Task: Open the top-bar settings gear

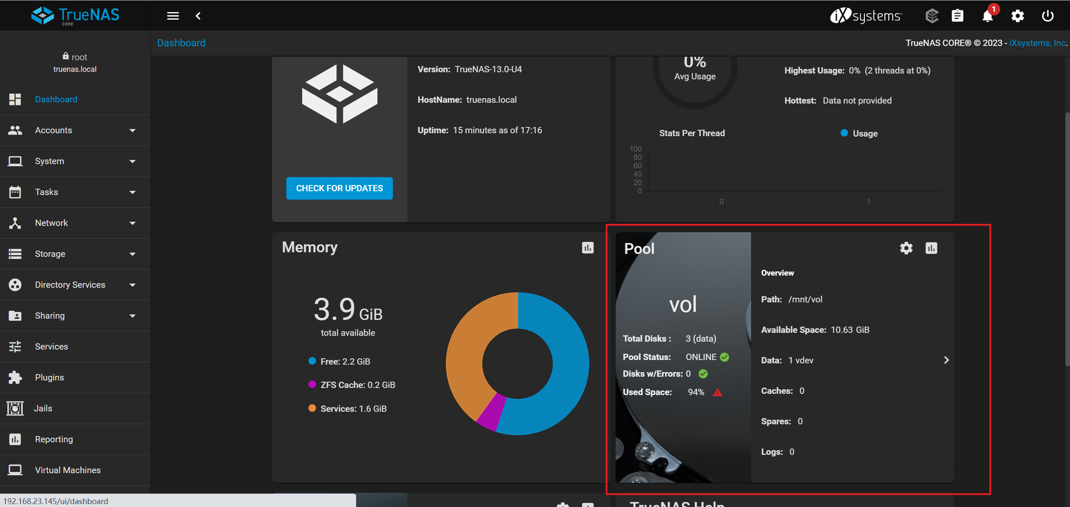Action: pos(1017,16)
